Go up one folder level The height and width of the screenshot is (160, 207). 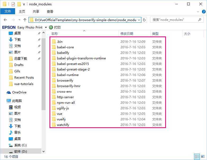[x=25, y=20]
